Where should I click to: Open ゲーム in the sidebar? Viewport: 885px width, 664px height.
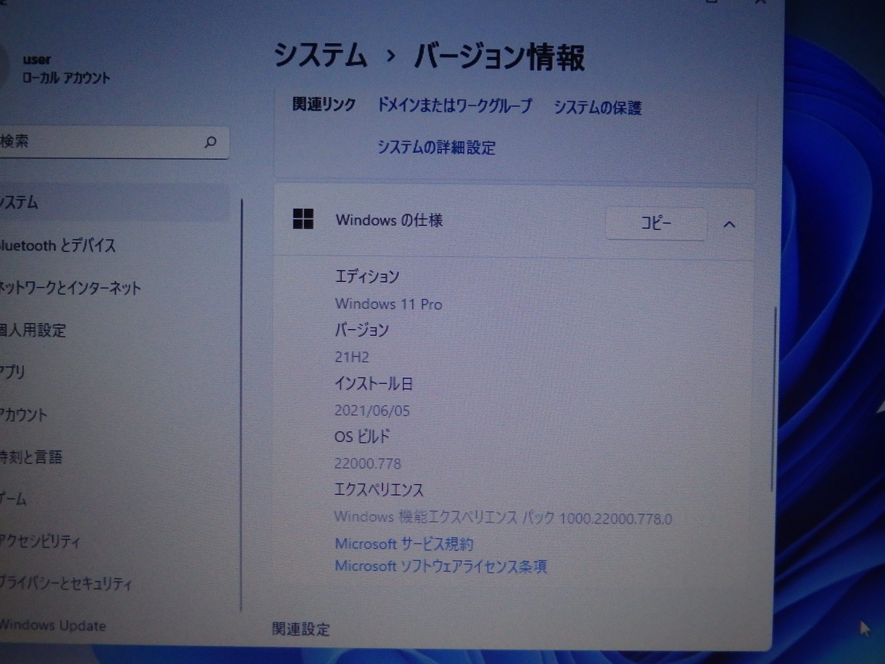pos(13,499)
